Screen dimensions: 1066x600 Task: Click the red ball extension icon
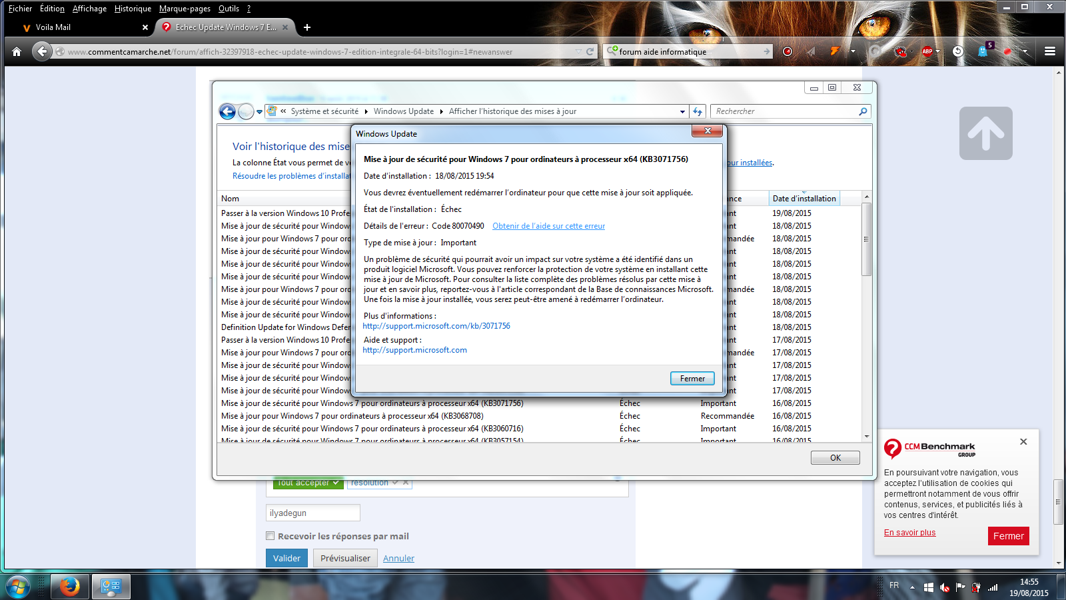(1008, 51)
